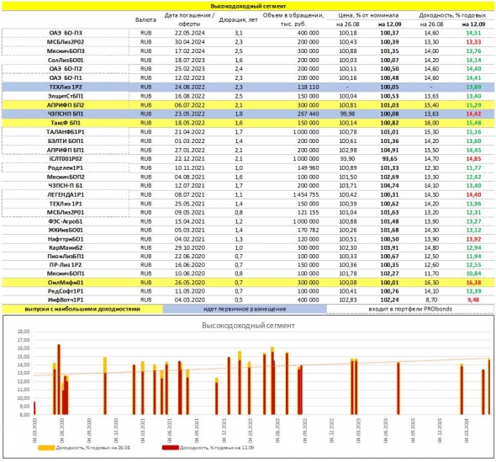Click the yellow legend cell for highest yields
This screenshot has width=496, height=462.
(82, 309)
